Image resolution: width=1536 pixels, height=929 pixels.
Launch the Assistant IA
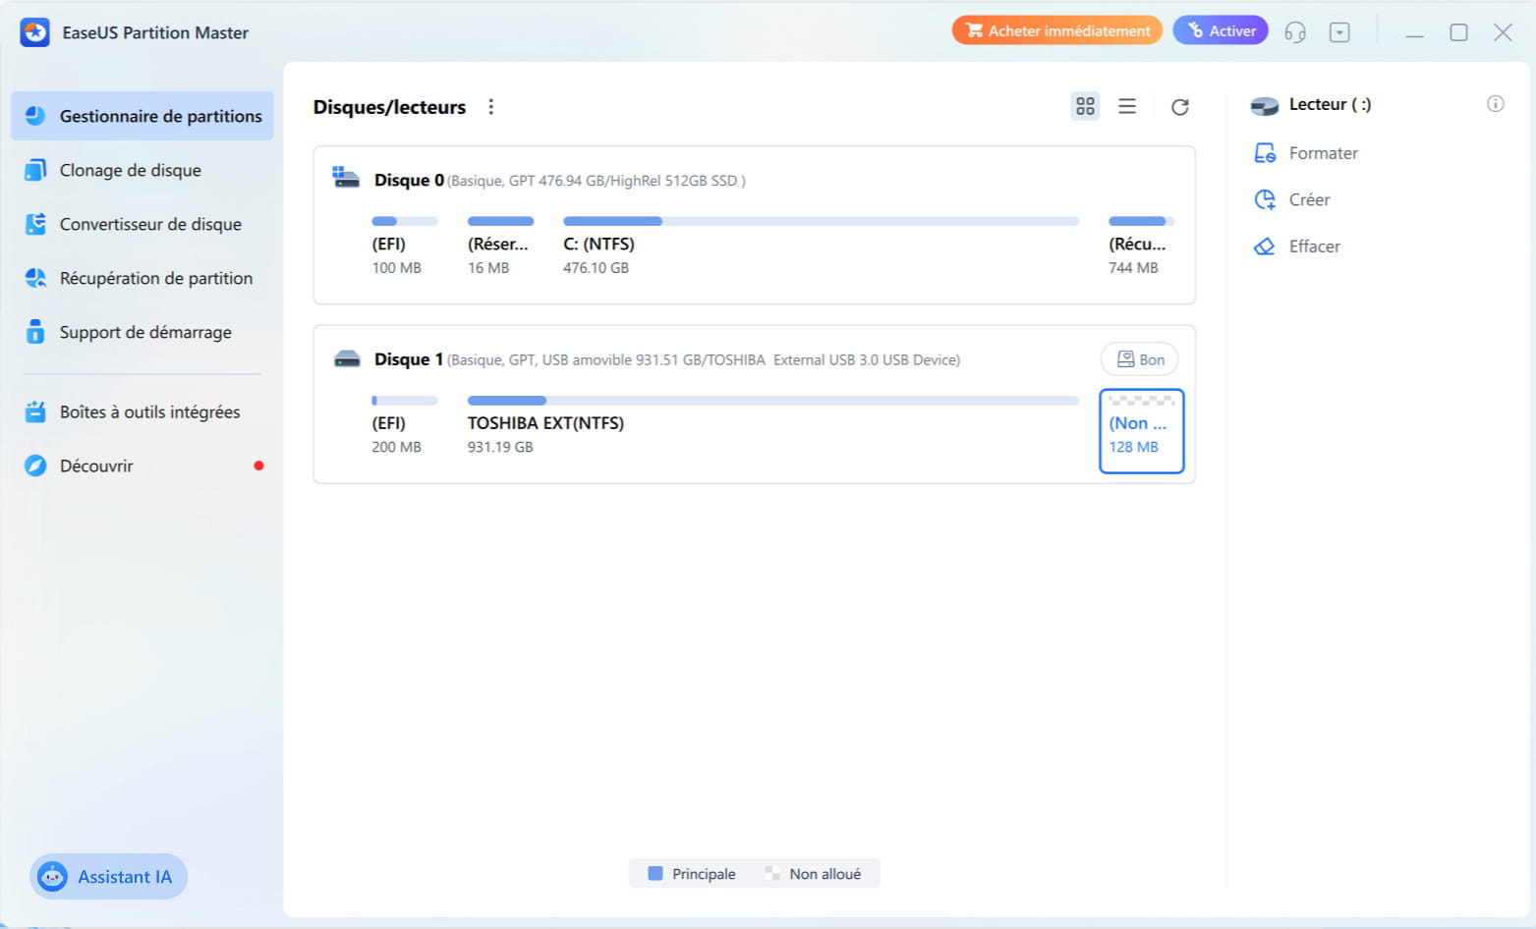109,877
